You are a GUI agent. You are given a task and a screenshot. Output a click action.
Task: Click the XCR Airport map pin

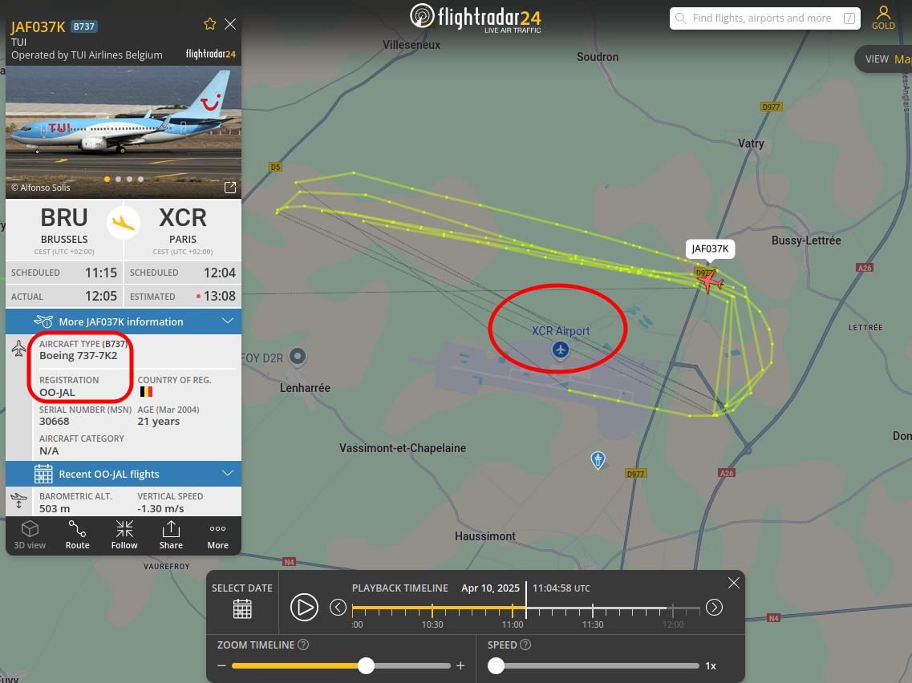[561, 350]
